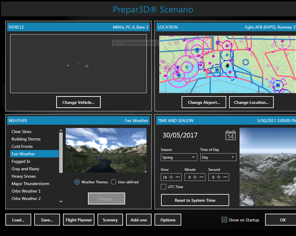This screenshot has width=296, height=236.
Task: Click the Minute value field
Action: (189, 177)
